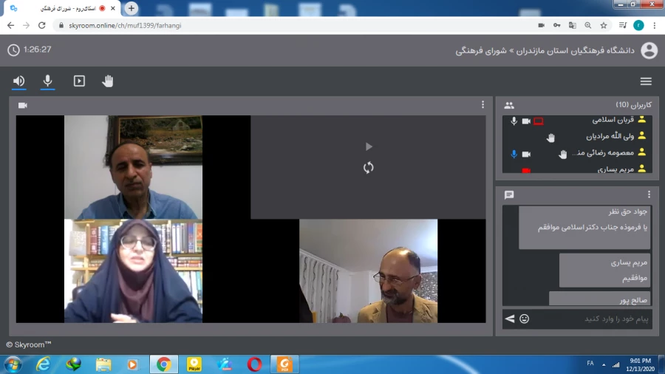Image resolution: width=665 pixels, height=374 pixels.
Task: Open Google Chrome from the taskbar
Action: tap(163, 364)
